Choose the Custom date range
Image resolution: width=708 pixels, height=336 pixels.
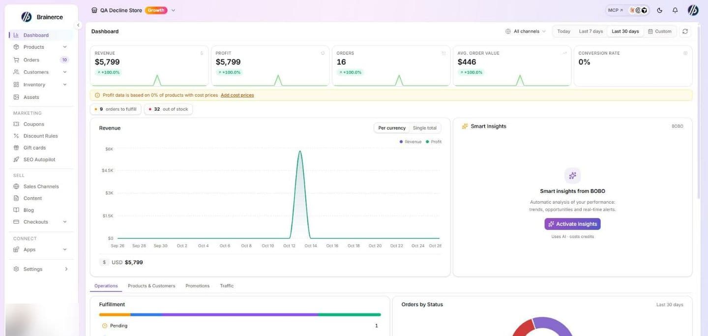[660, 31]
